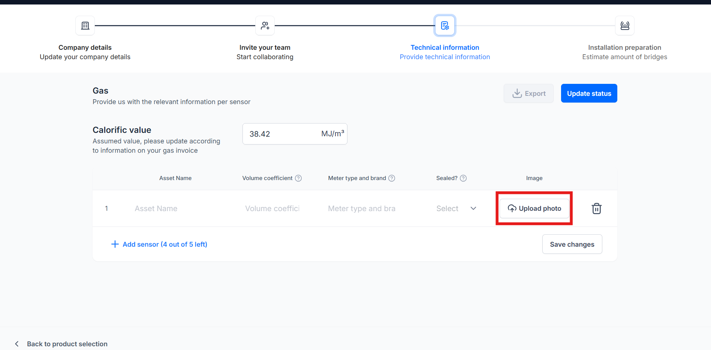Viewport: 711px width, 350px height.
Task: Open the Sealed? Select dropdown
Action: click(456, 209)
